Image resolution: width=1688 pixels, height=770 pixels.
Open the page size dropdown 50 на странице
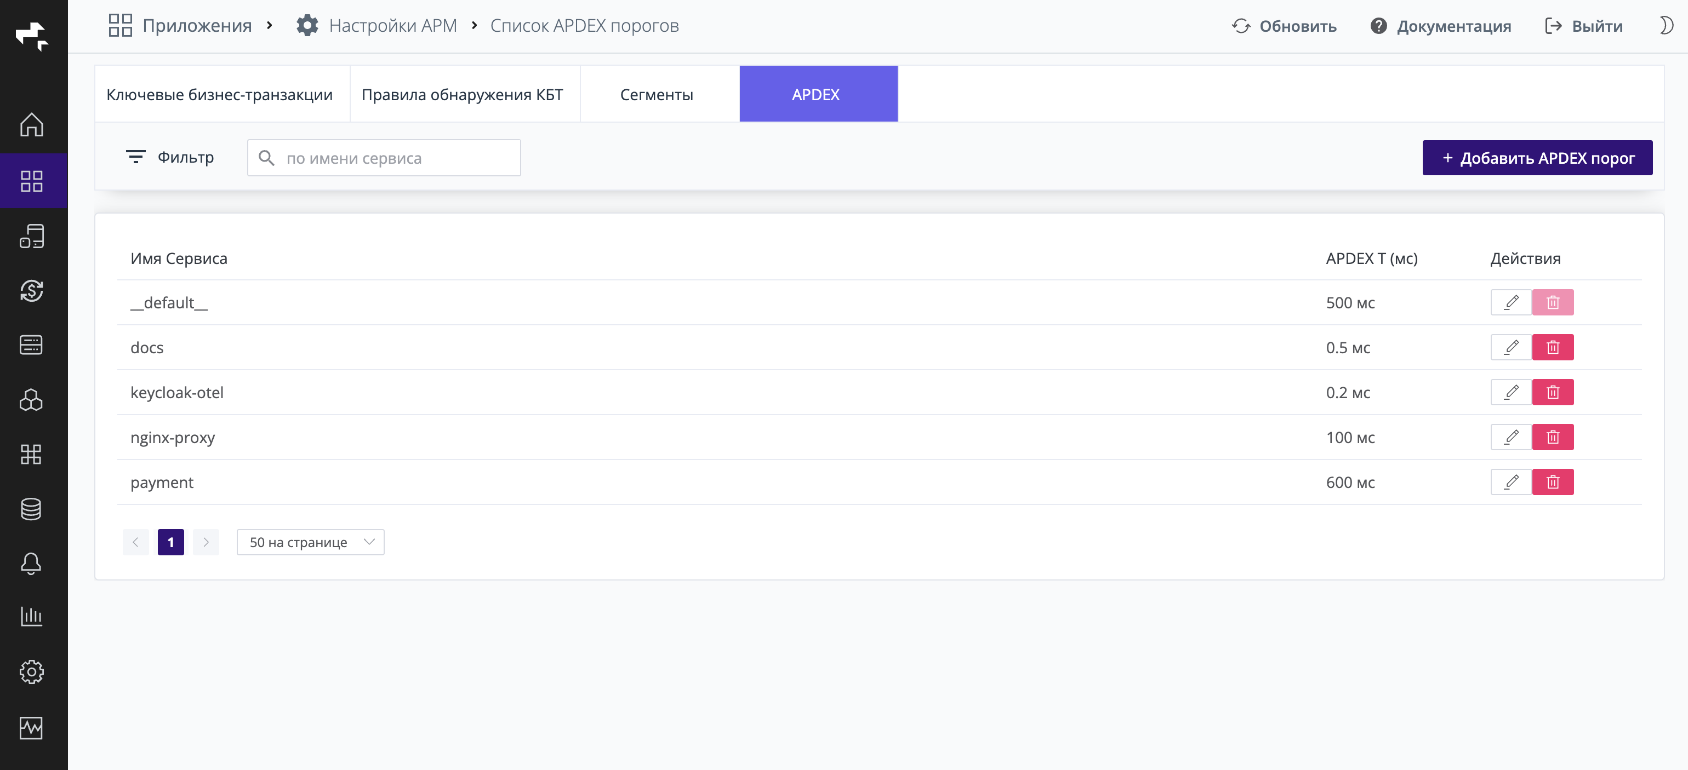click(x=310, y=542)
